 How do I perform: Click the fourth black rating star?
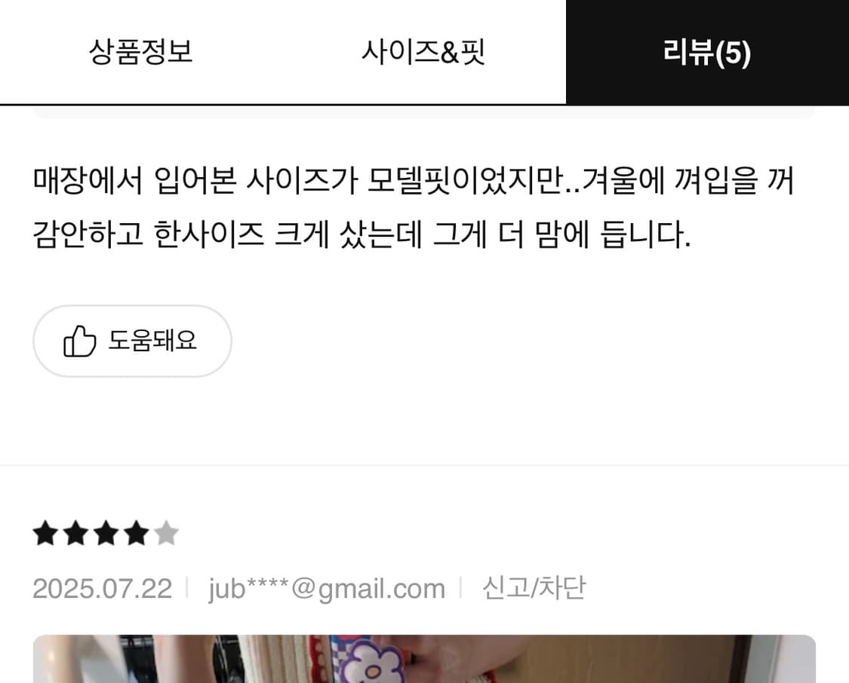tap(136, 533)
